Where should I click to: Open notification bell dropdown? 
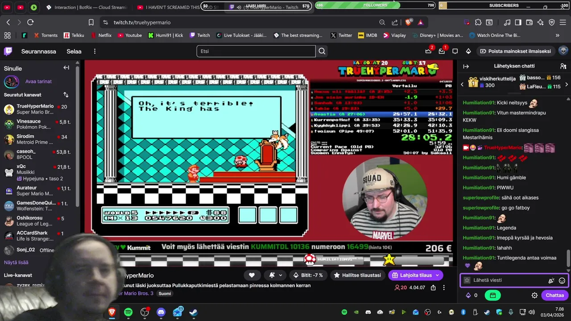coord(275,275)
